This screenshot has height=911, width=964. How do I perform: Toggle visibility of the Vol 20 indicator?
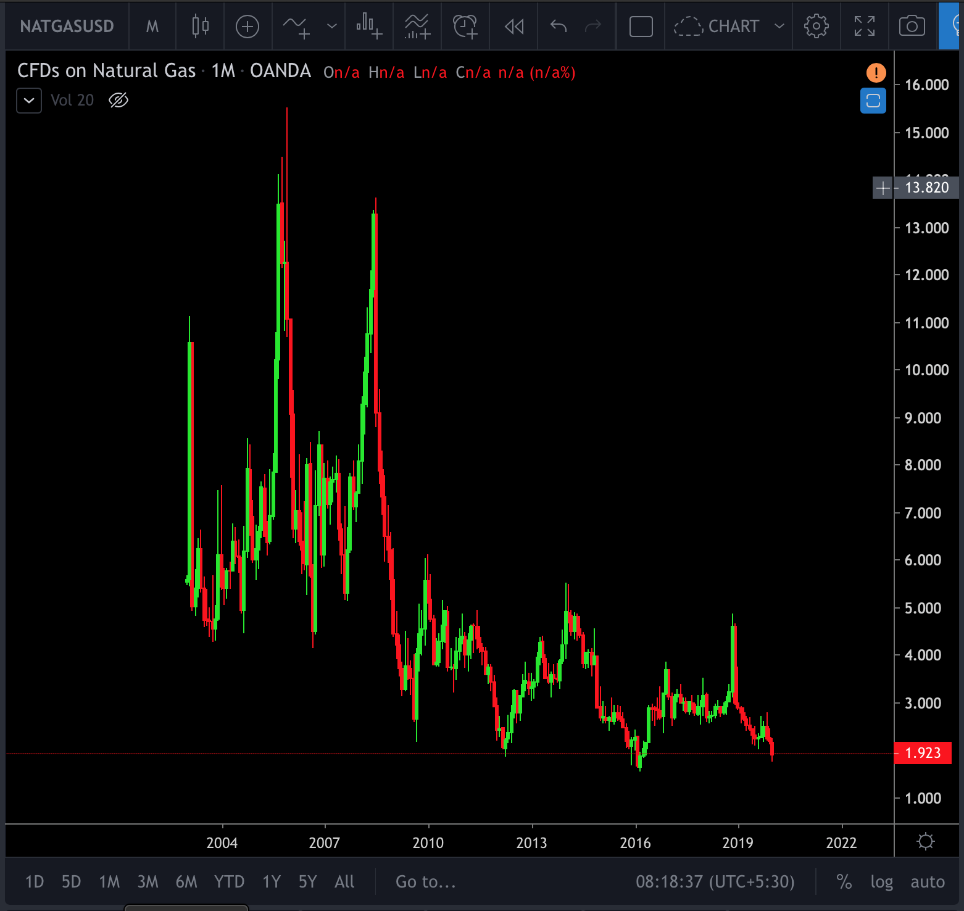[x=118, y=100]
